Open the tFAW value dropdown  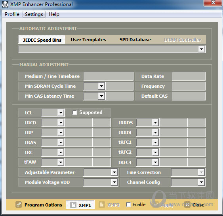point(61,162)
